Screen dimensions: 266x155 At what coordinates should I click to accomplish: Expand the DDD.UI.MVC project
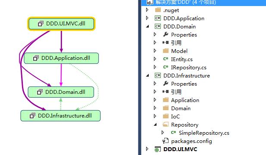point(147,149)
